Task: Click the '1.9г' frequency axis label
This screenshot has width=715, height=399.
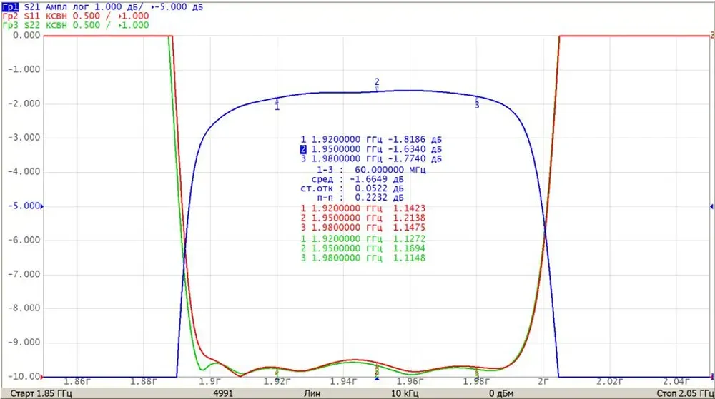Action: click(210, 382)
